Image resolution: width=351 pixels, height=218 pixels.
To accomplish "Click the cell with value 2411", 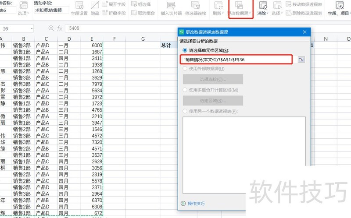I will coord(92,58).
